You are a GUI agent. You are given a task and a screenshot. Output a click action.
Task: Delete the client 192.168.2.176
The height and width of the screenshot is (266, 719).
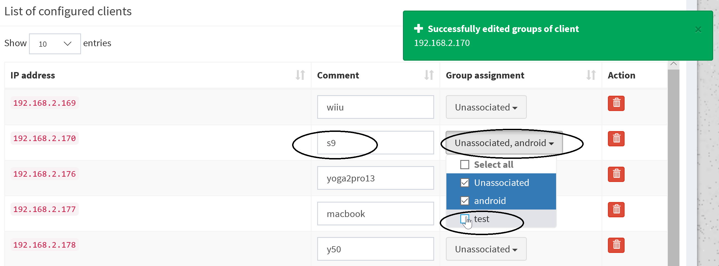[616, 174]
